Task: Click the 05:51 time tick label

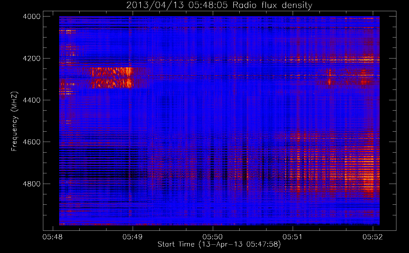Action: [293, 237]
